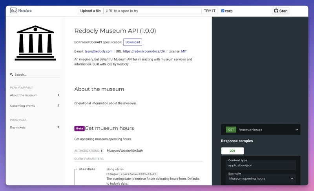Click the GitHub Star button label
The width and height of the screenshot is (314, 191).
(x=283, y=11)
